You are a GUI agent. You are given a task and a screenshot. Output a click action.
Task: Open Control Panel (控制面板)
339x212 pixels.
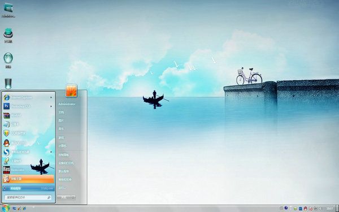[63, 155]
